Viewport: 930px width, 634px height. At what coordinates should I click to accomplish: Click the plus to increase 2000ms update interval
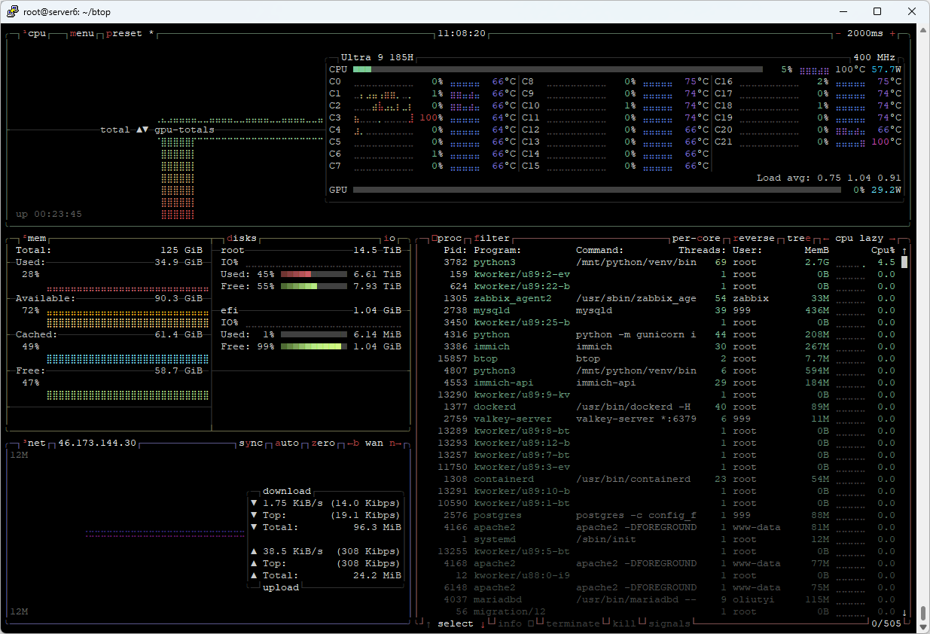893,34
